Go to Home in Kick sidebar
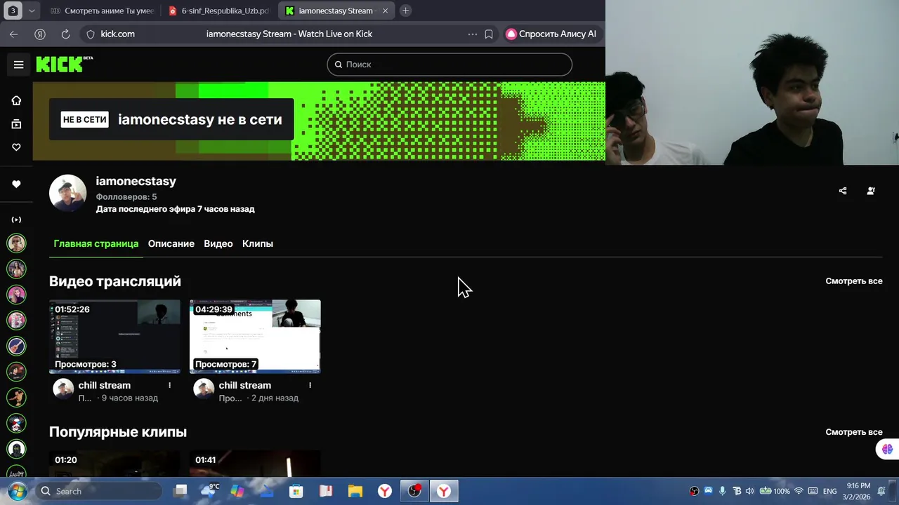899x505 pixels. point(16,100)
